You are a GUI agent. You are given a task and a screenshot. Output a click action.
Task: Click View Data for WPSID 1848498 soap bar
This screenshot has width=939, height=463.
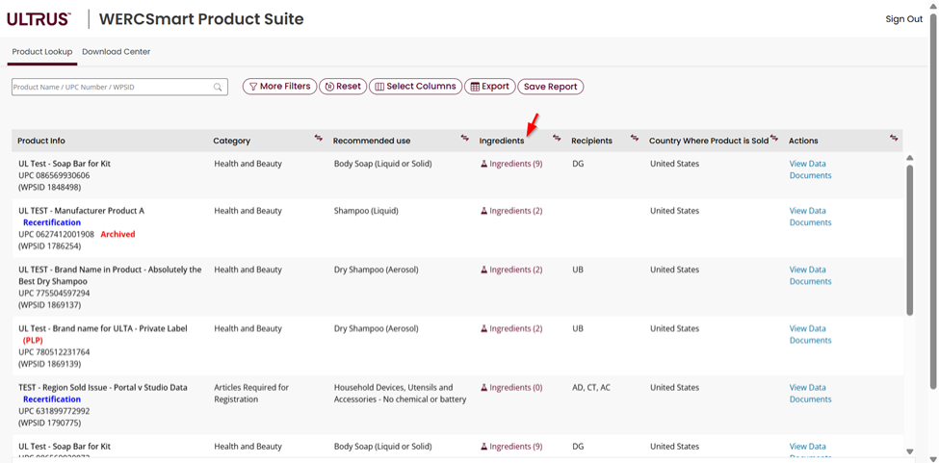coord(808,164)
